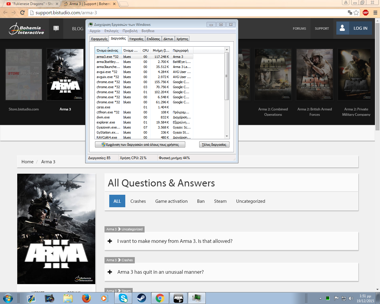Click the web page vertical scrollbar
This screenshot has width=380, height=304.
(x=377, y=77)
